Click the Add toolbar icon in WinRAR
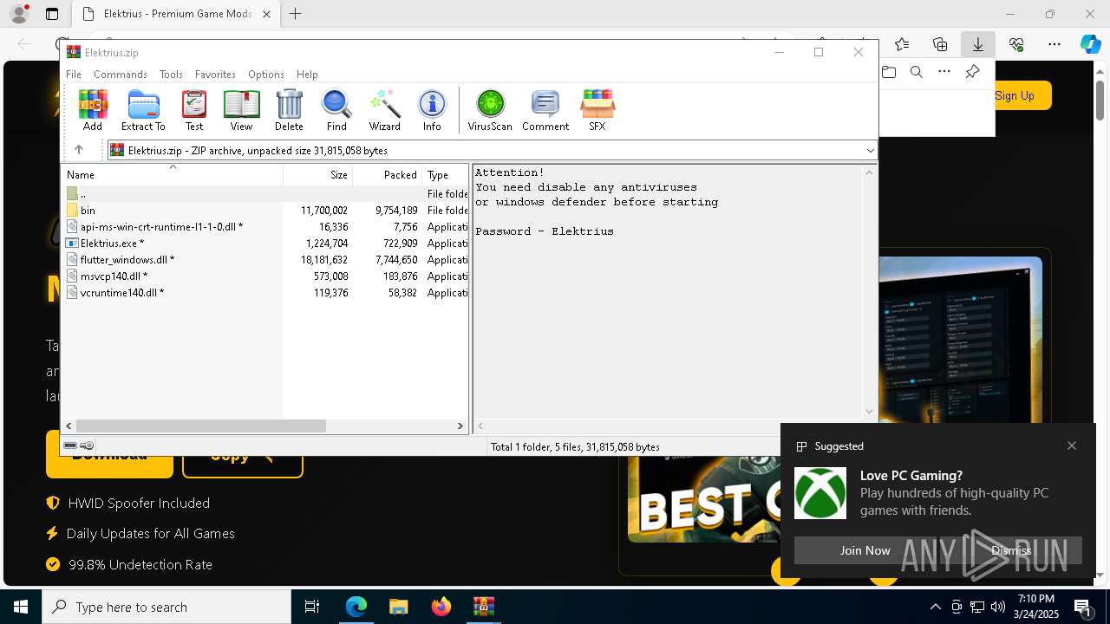 [x=93, y=110]
